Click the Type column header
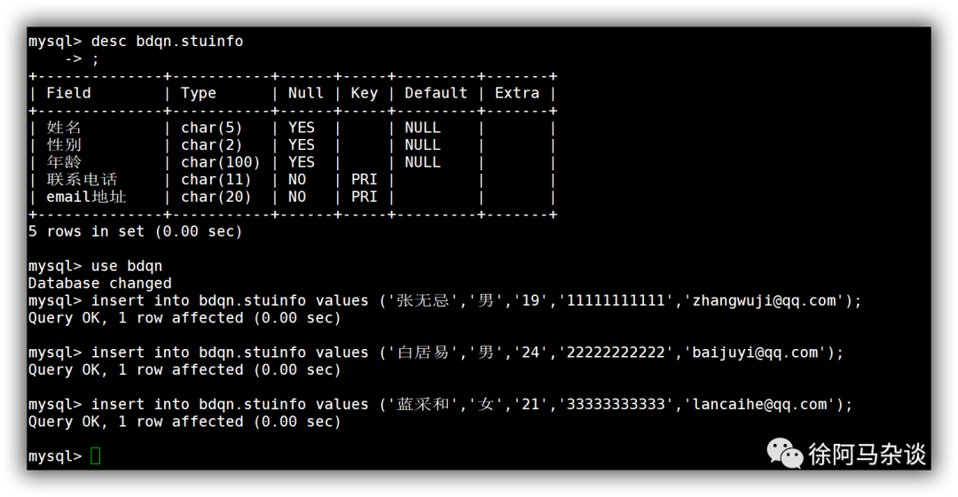This screenshot has height=497, width=958. [x=199, y=93]
